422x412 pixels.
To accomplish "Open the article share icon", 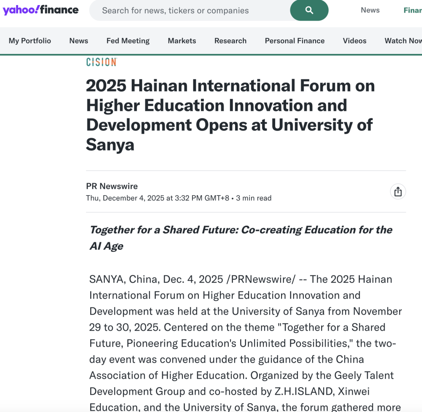I will tap(398, 192).
